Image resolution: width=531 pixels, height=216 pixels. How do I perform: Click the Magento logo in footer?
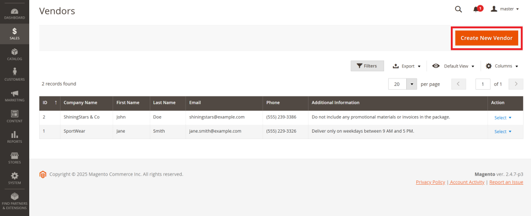pyautogui.click(x=42, y=175)
